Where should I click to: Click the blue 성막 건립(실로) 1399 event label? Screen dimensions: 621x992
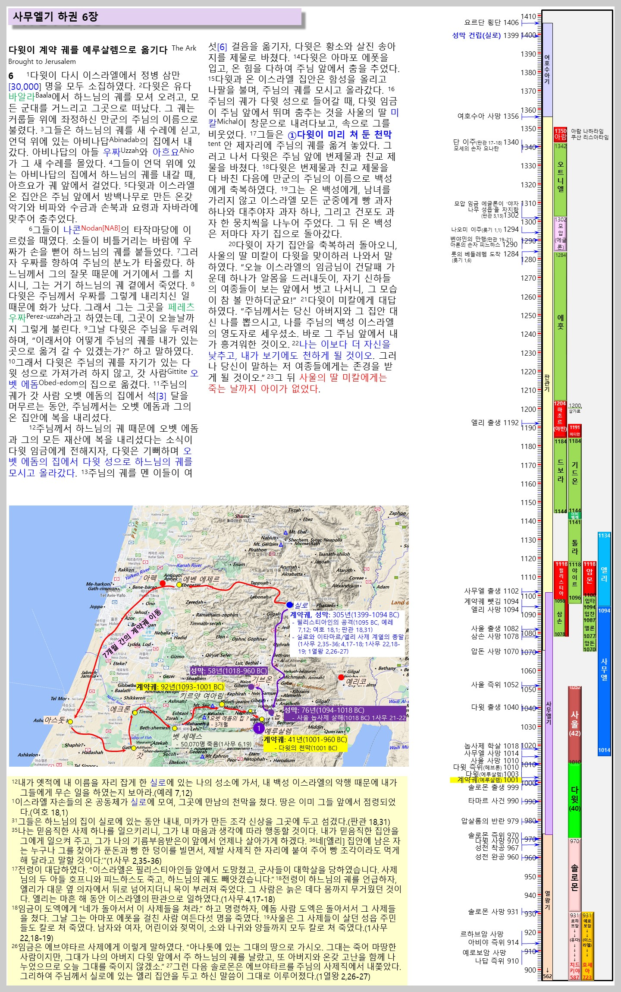pos(485,35)
